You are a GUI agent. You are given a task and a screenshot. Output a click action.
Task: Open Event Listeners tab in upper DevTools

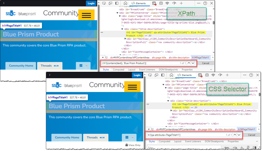click(147, 69)
